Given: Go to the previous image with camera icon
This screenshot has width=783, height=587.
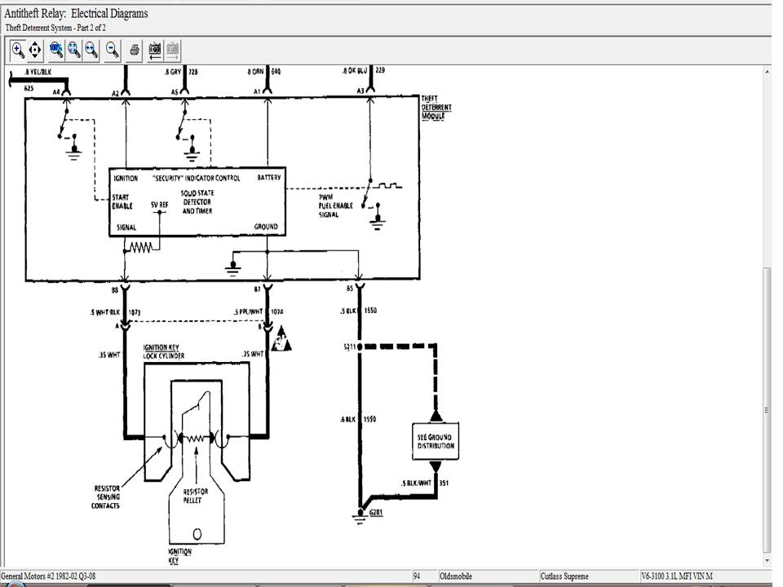Looking at the screenshot, I should point(155,50).
